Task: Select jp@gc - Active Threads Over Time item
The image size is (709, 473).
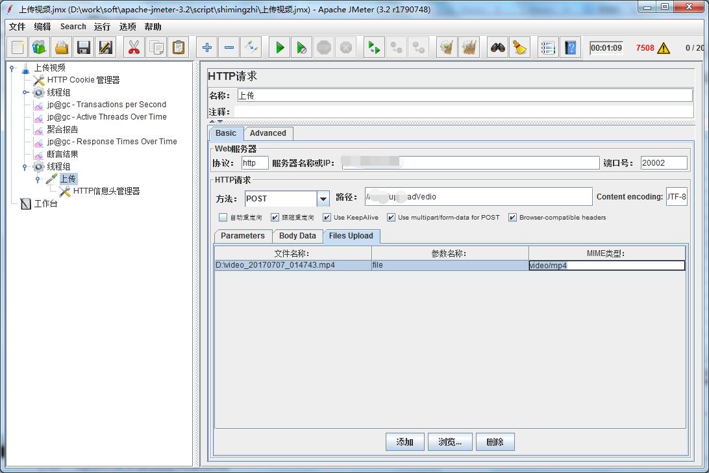Action: pos(106,117)
